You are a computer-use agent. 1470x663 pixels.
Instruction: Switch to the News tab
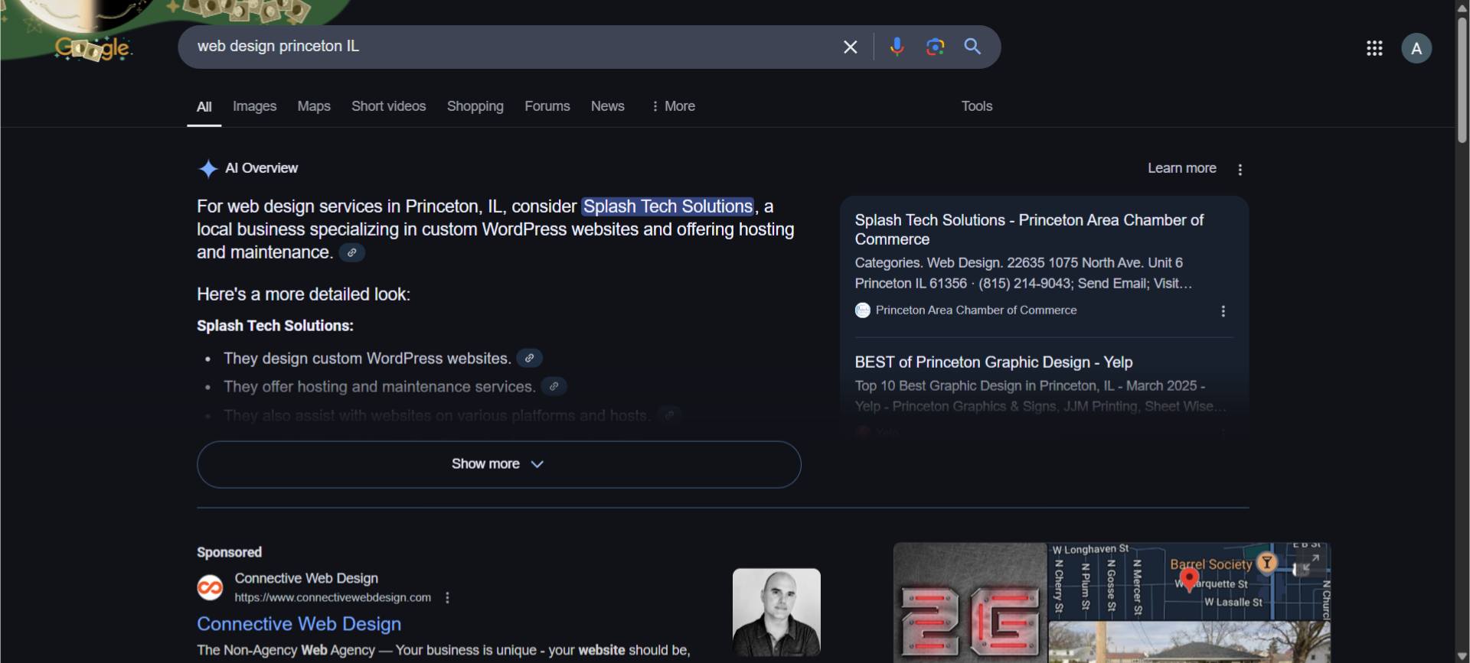coord(608,106)
